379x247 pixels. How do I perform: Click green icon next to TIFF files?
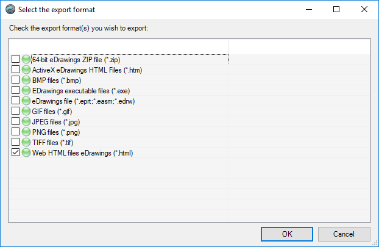(26, 142)
